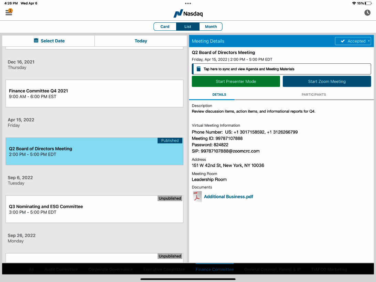376x282 pixels.
Task: Tap the battery indicator in status bar
Action: coord(368,3)
